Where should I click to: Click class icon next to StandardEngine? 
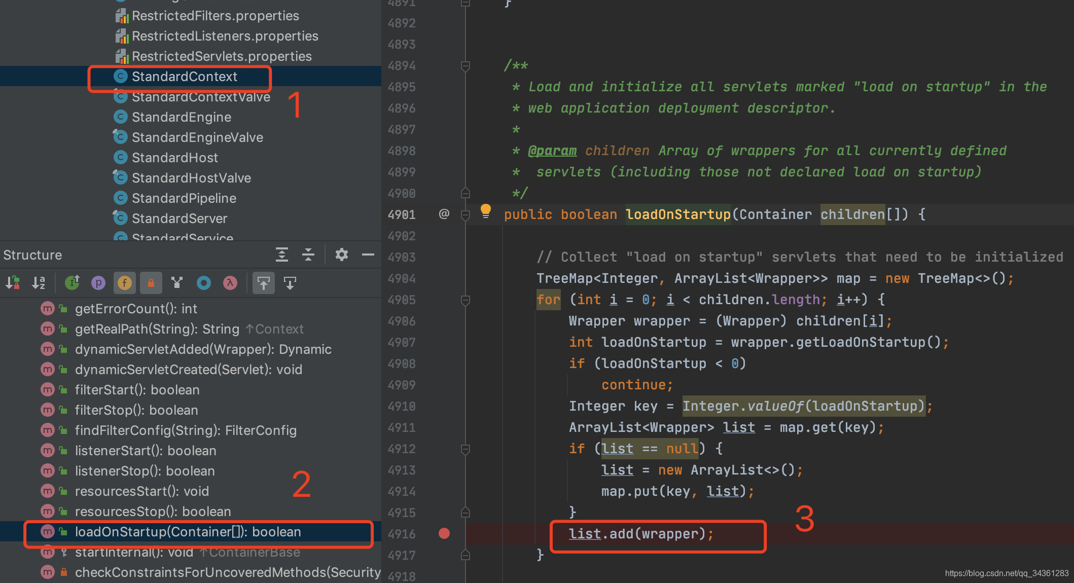tap(120, 117)
